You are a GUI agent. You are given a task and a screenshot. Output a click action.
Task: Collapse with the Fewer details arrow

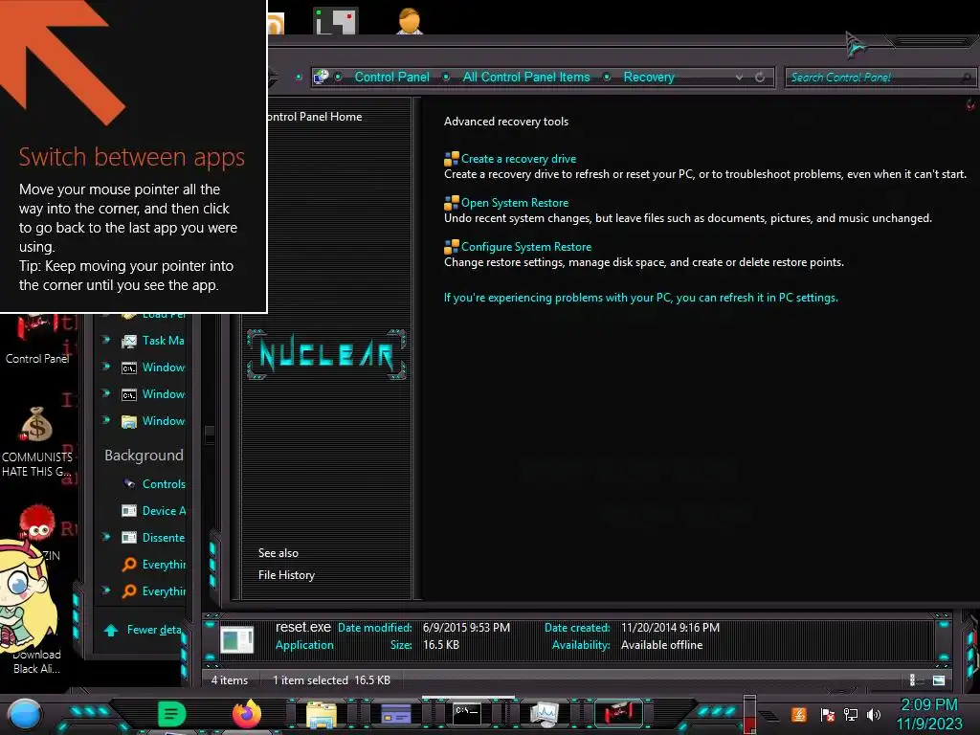111,630
